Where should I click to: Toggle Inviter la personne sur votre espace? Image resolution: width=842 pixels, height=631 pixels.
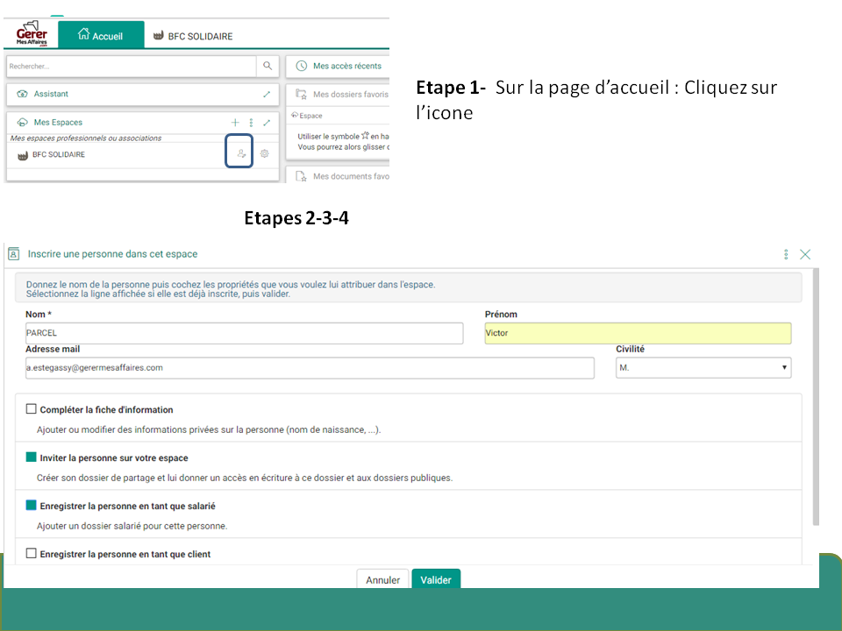point(32,457)
